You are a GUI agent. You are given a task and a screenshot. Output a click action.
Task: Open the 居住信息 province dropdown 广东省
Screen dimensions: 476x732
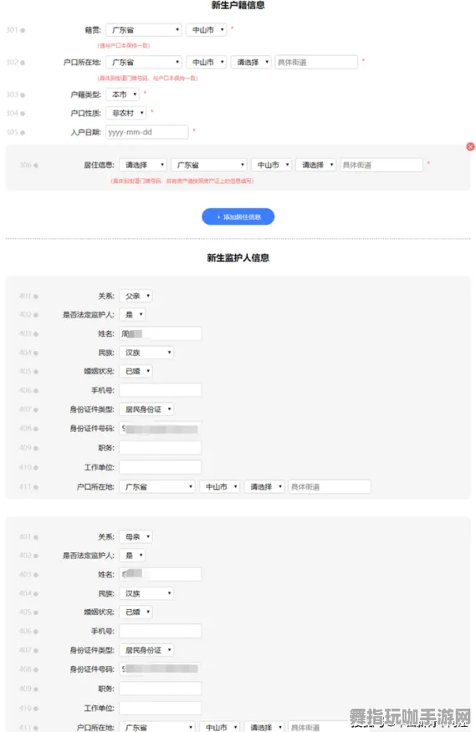pos(208,165)
